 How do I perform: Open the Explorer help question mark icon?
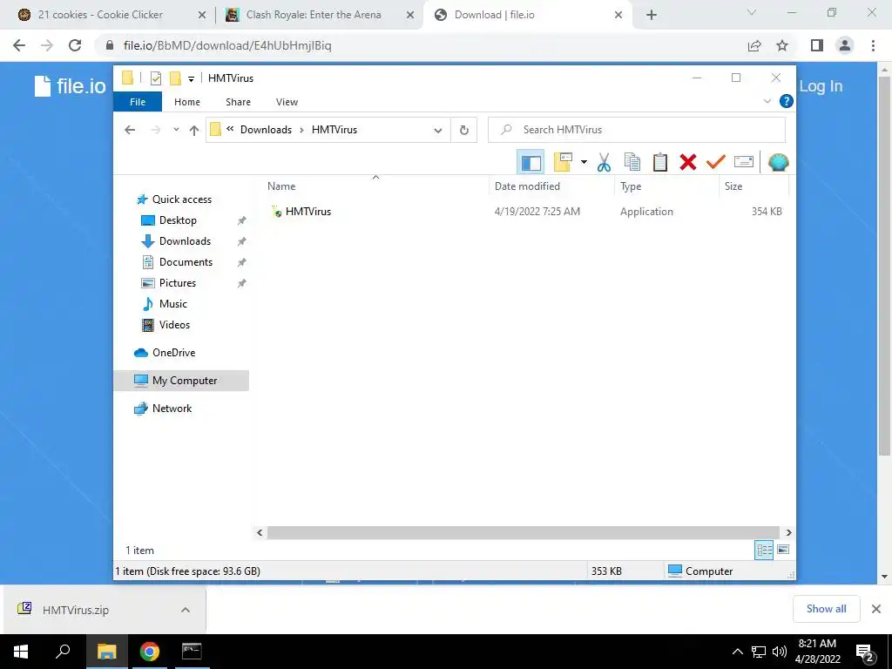787,101
